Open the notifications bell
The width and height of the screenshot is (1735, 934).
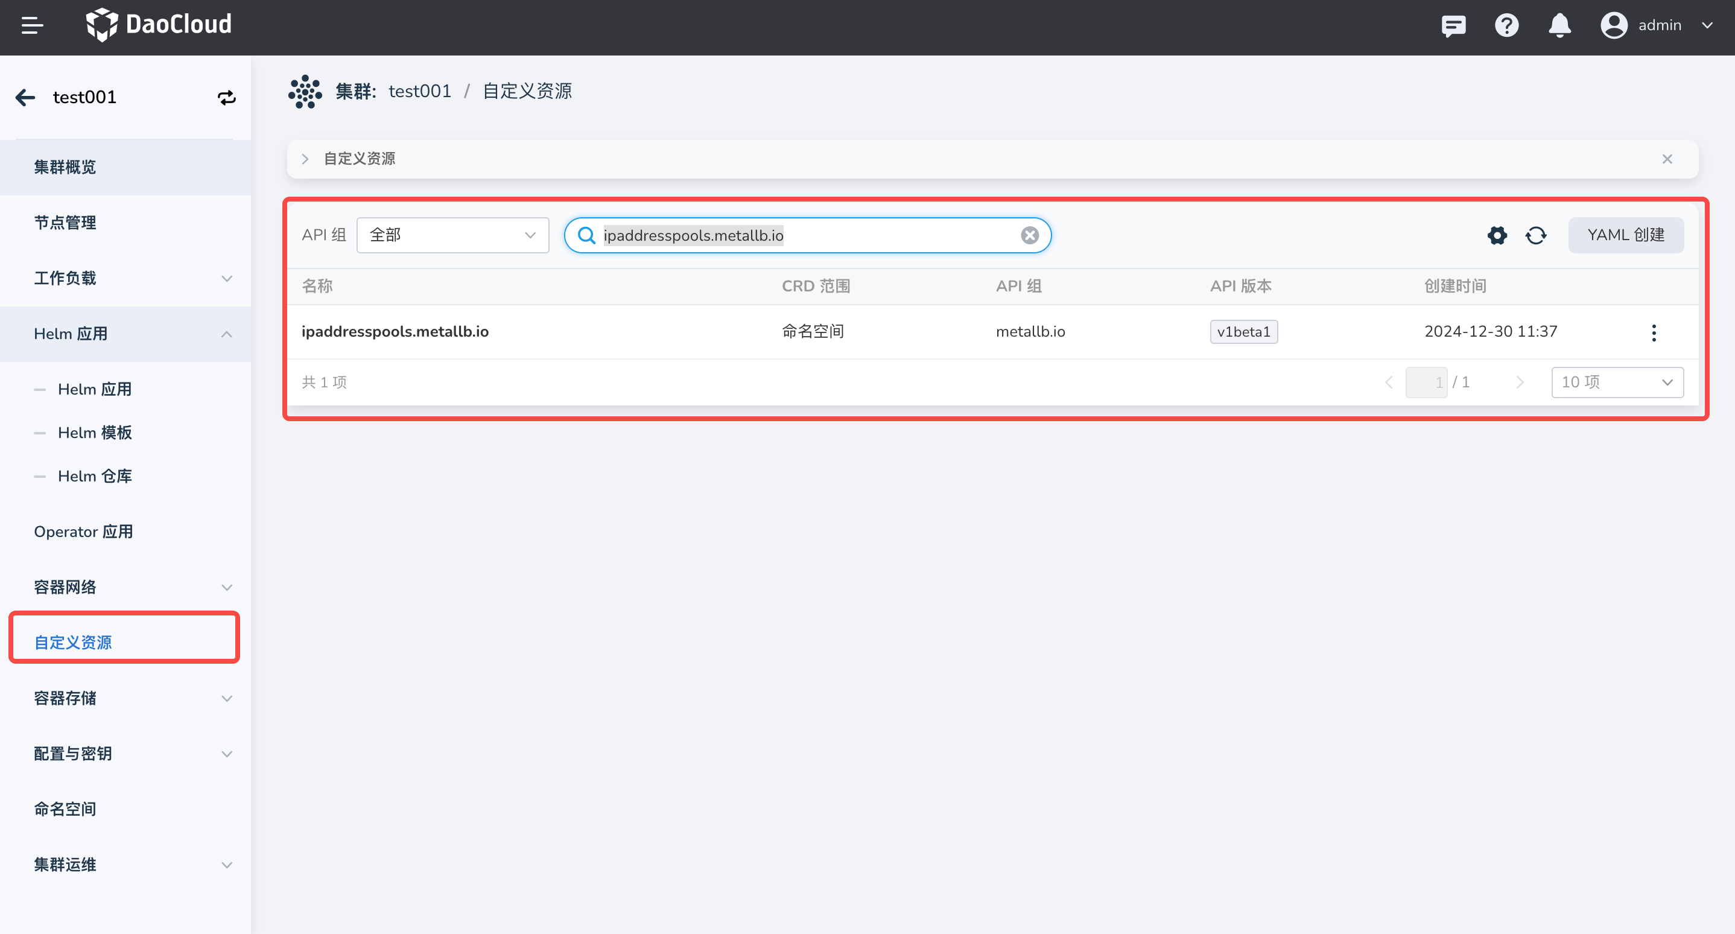pyautogui.click(x=1559, y=25)
